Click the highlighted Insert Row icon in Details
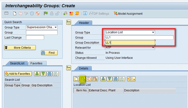Image resolution: width=188 pixels, height=108 pixels. click(82, 79)
